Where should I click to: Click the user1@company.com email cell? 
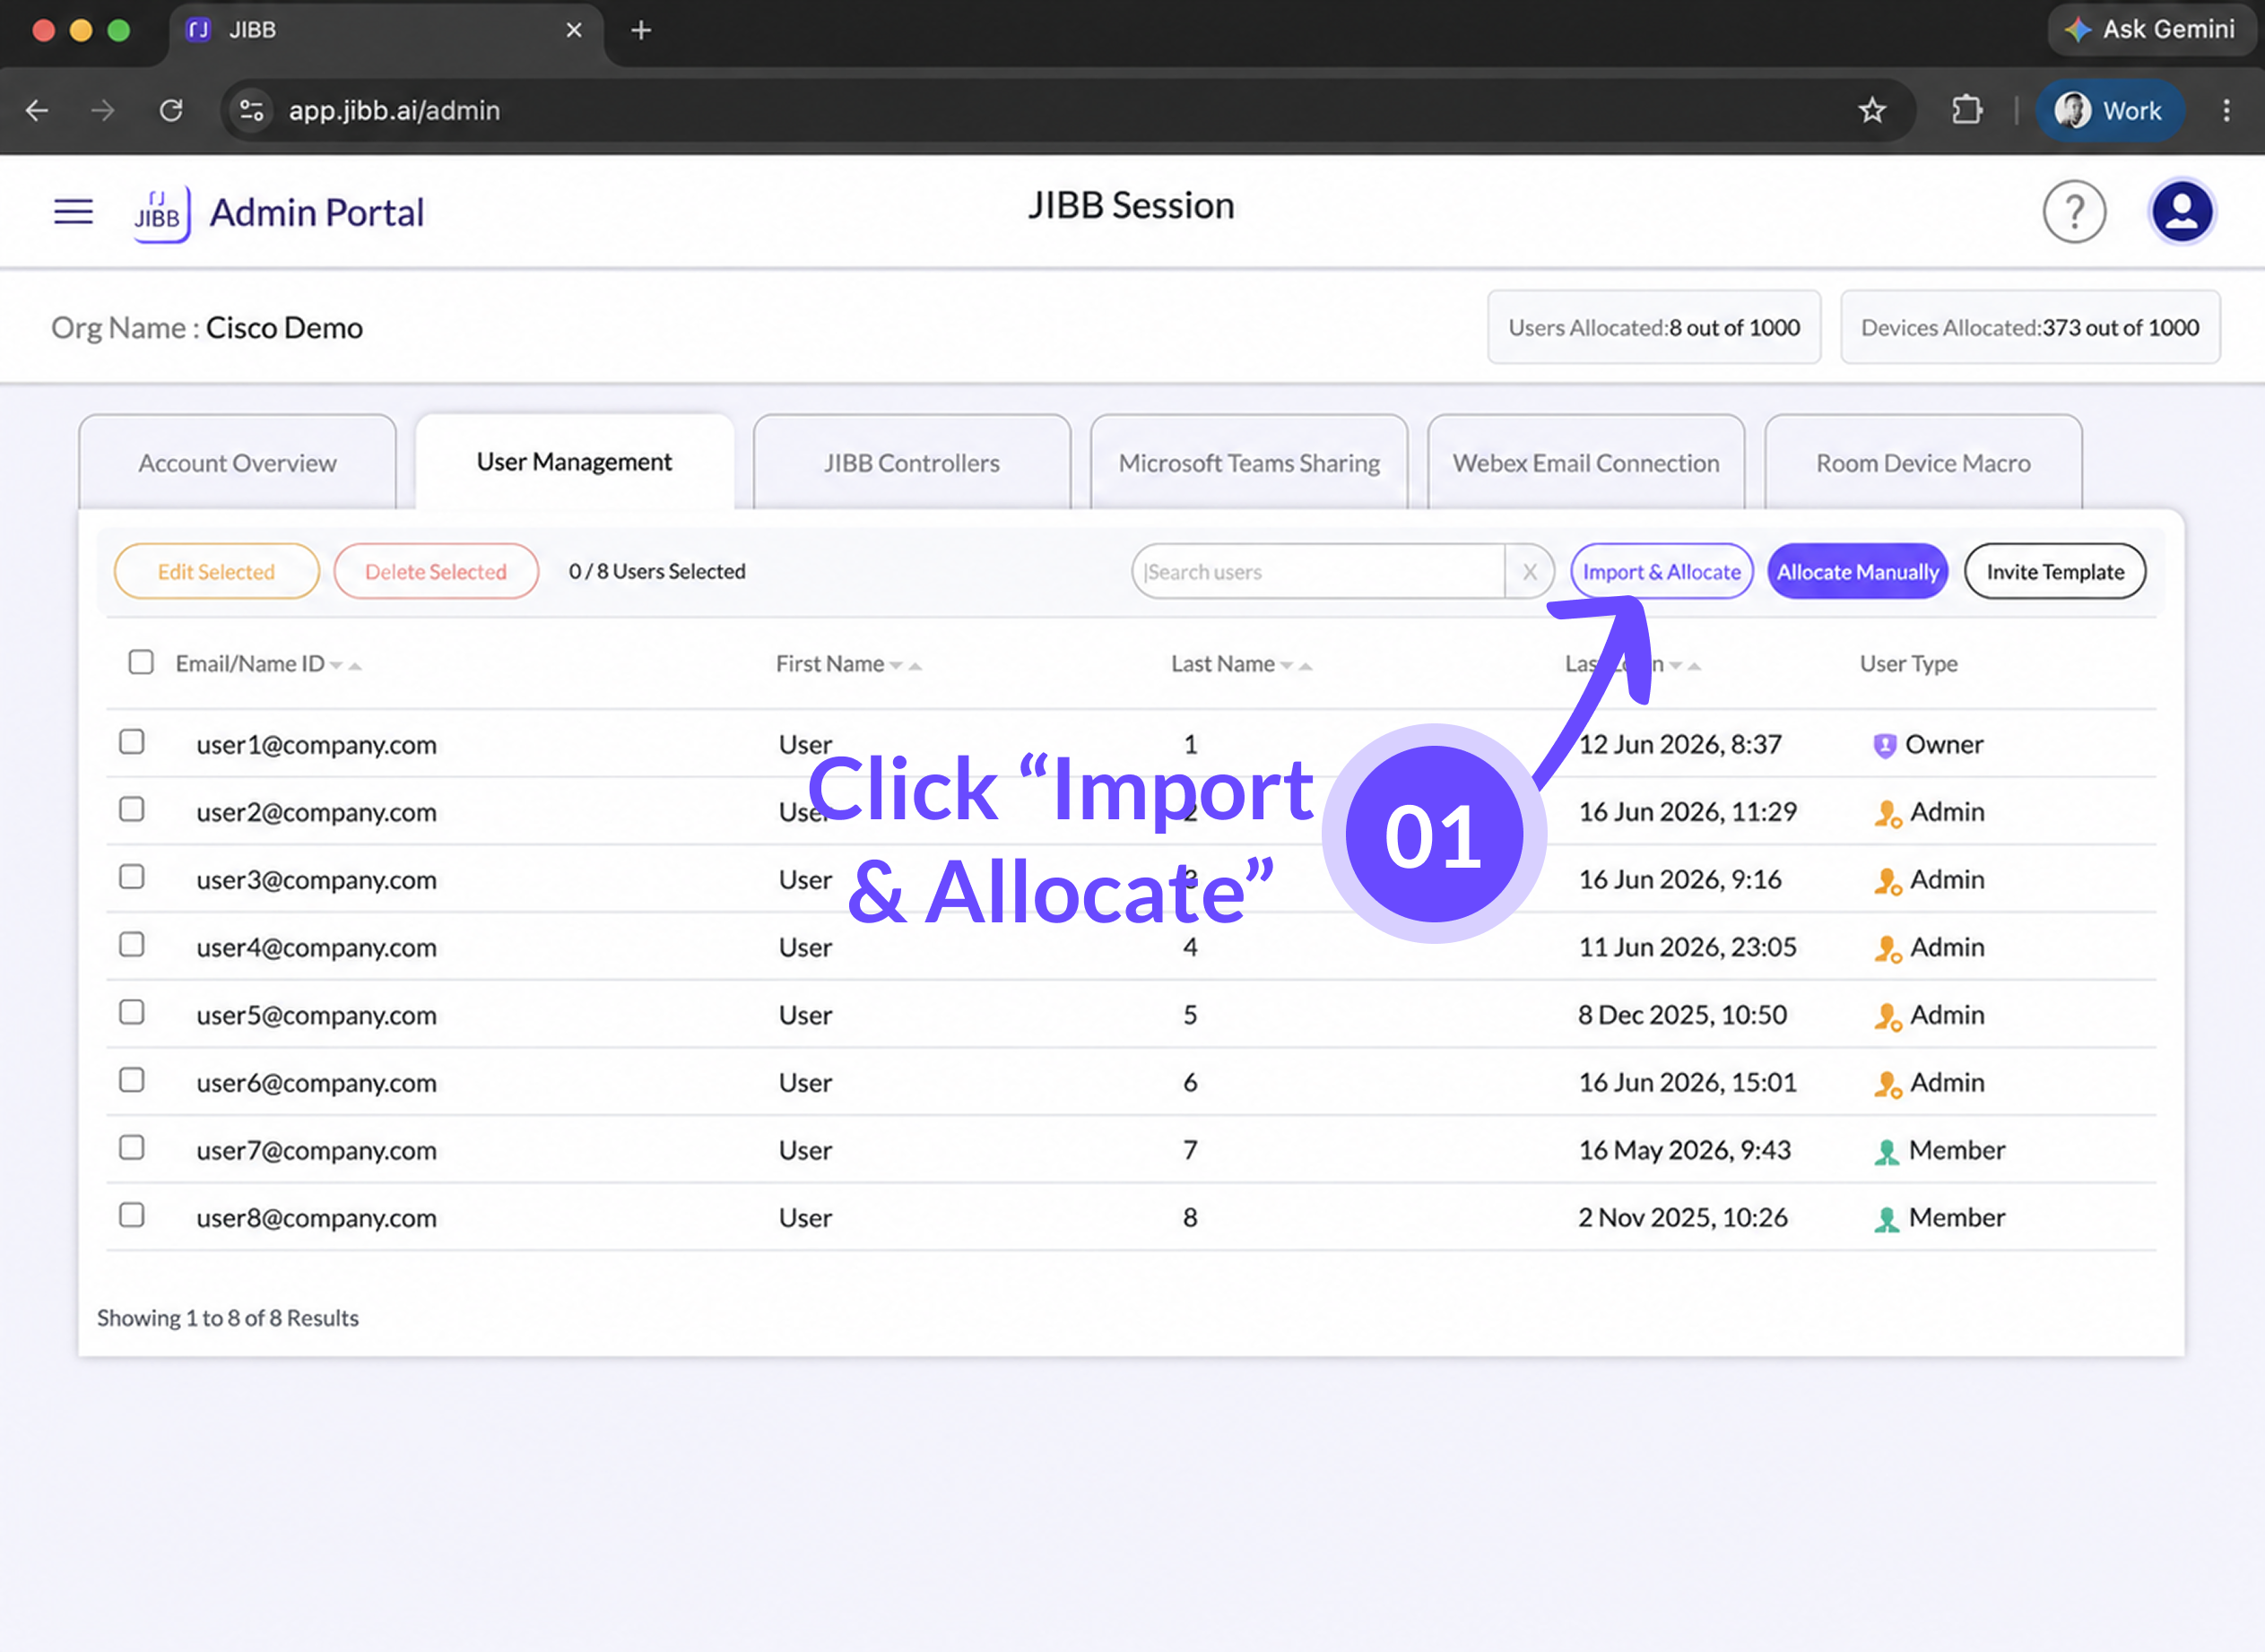pos(317,745)
